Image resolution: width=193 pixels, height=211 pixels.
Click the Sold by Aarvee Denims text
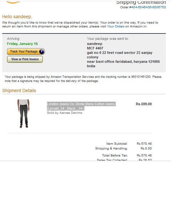coord(65,113)
